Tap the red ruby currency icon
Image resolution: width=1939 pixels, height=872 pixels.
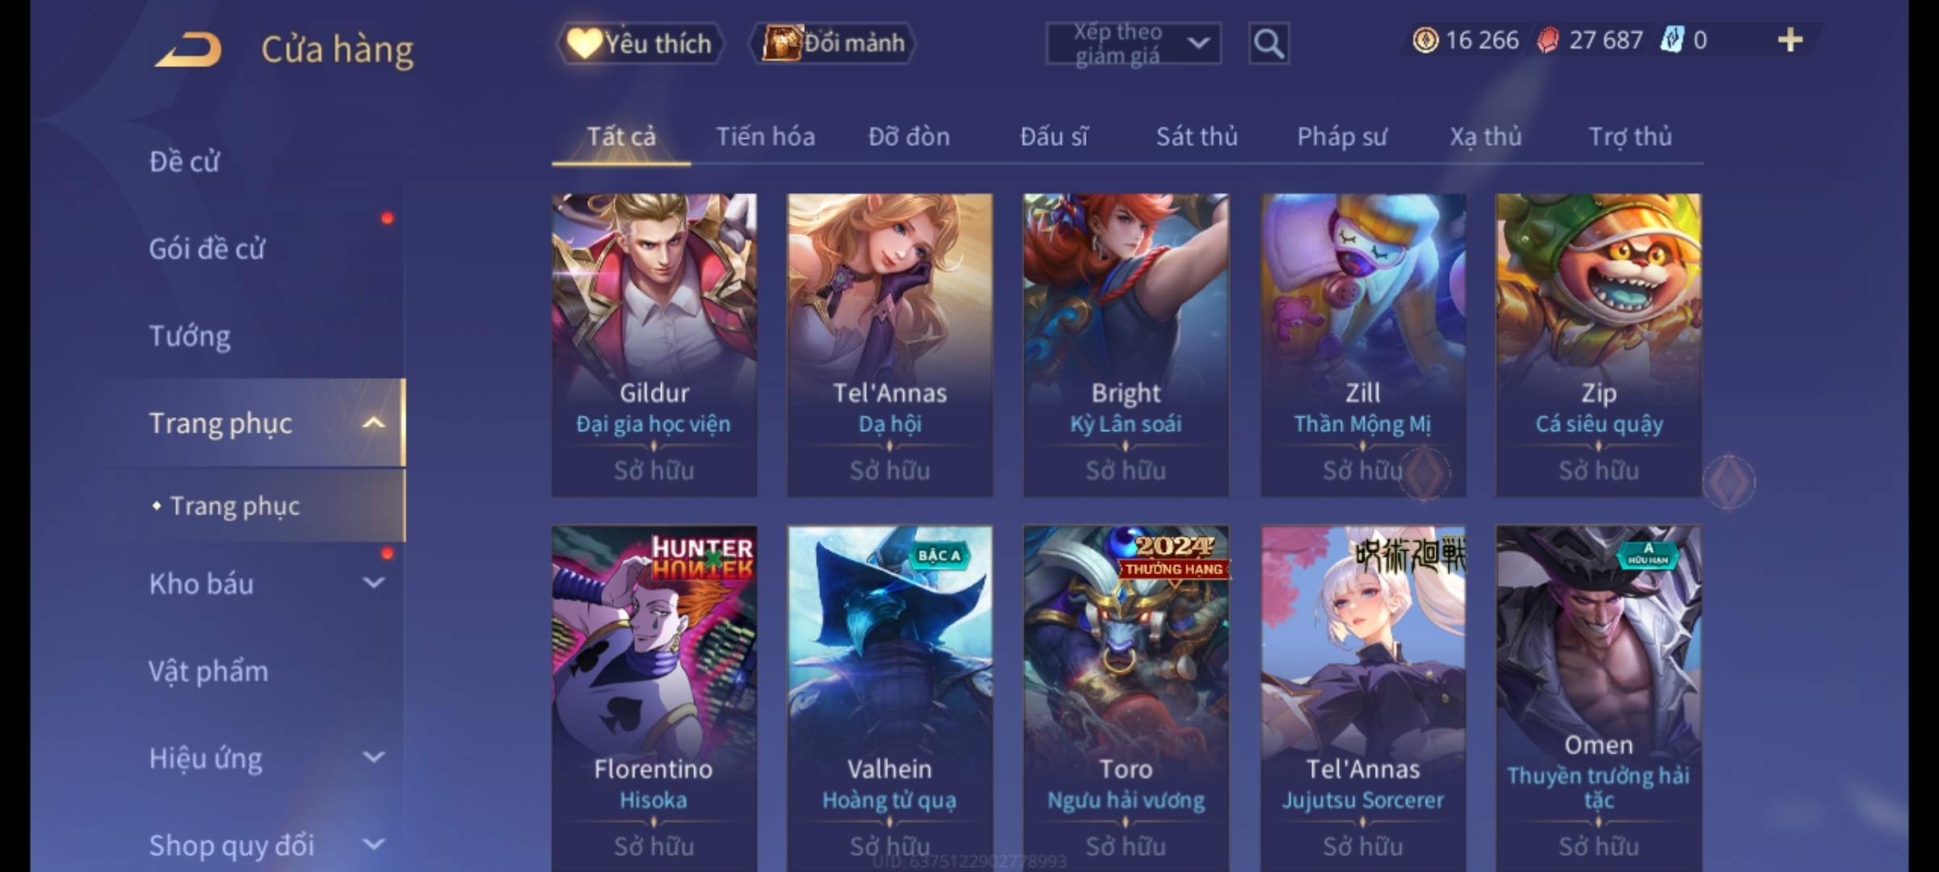point(1548,40)
